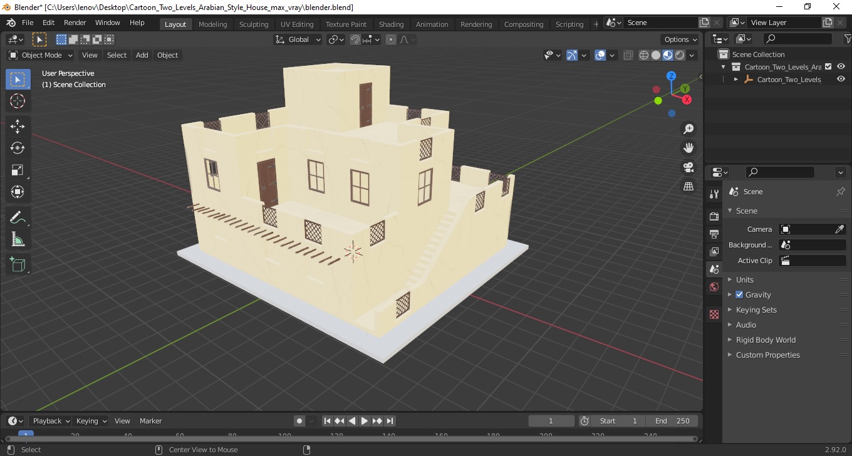The width and height of the screenshot is (852, 456).
Task: Open the Keying dropdown in the timeline
Action: pos(91,421)
